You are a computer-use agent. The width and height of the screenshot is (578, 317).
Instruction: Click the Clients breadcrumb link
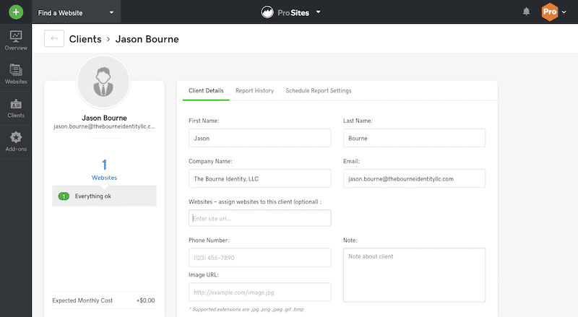tap(85, 39)
